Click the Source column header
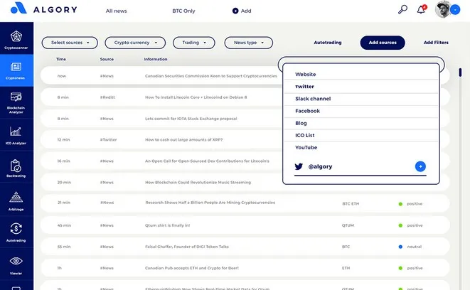 pyautogui.click(x=107, y=59)
